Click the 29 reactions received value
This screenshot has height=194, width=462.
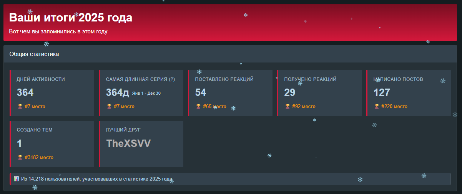[290, 92]
